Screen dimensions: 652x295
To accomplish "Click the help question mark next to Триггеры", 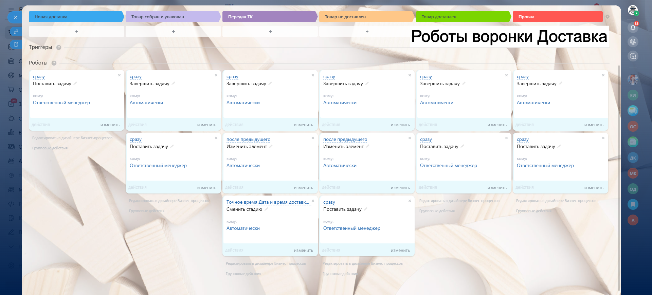I will click(59, 48).
